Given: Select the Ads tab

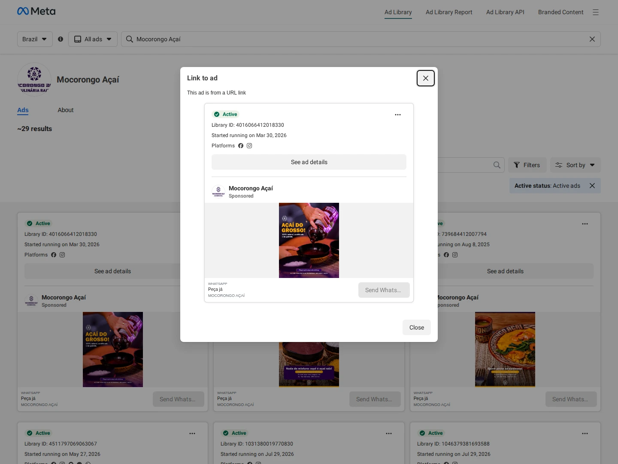Looking at the screenshot, I should (23, 110).
